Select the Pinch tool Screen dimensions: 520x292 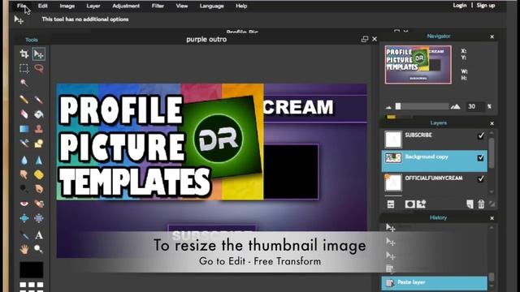39,218
